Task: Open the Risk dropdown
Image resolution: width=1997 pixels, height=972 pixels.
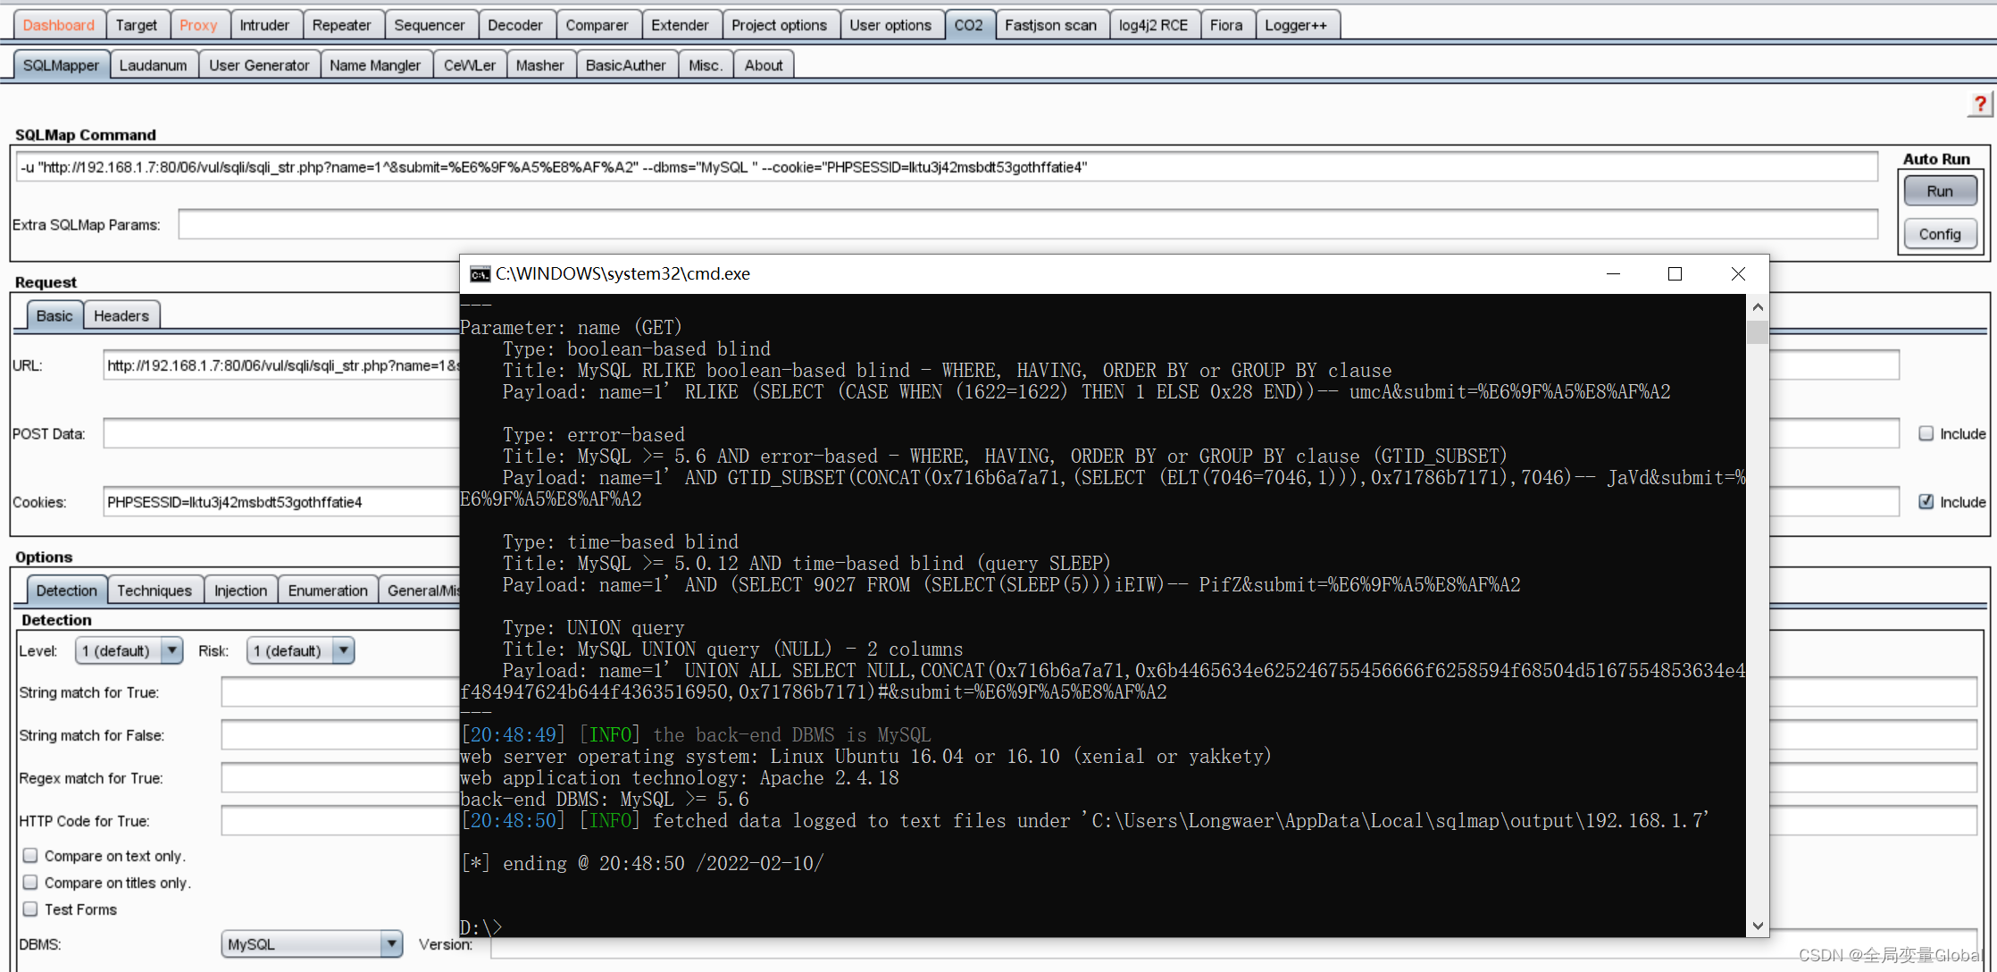Action: click(301, 650)
